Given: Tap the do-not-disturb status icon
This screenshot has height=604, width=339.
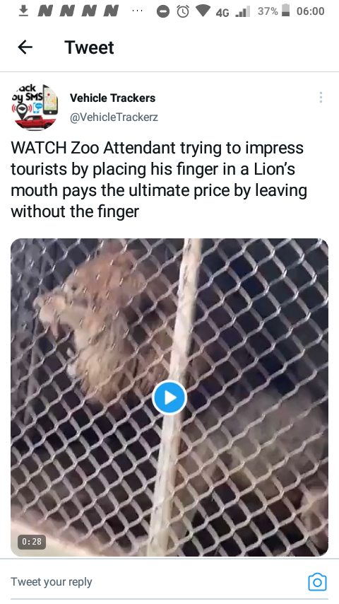Looking at the screenshot, I should 162,11.
